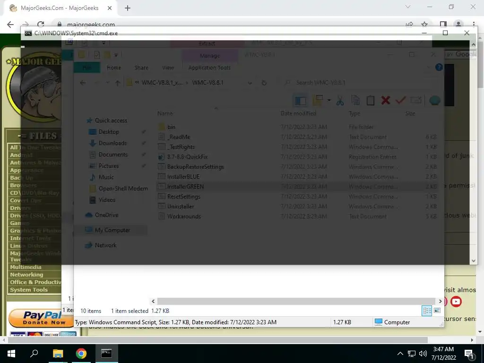This screenshot has height=363, width=484.
Task: Select the InstallerBLUE file
Action: (x=183, y=177)
